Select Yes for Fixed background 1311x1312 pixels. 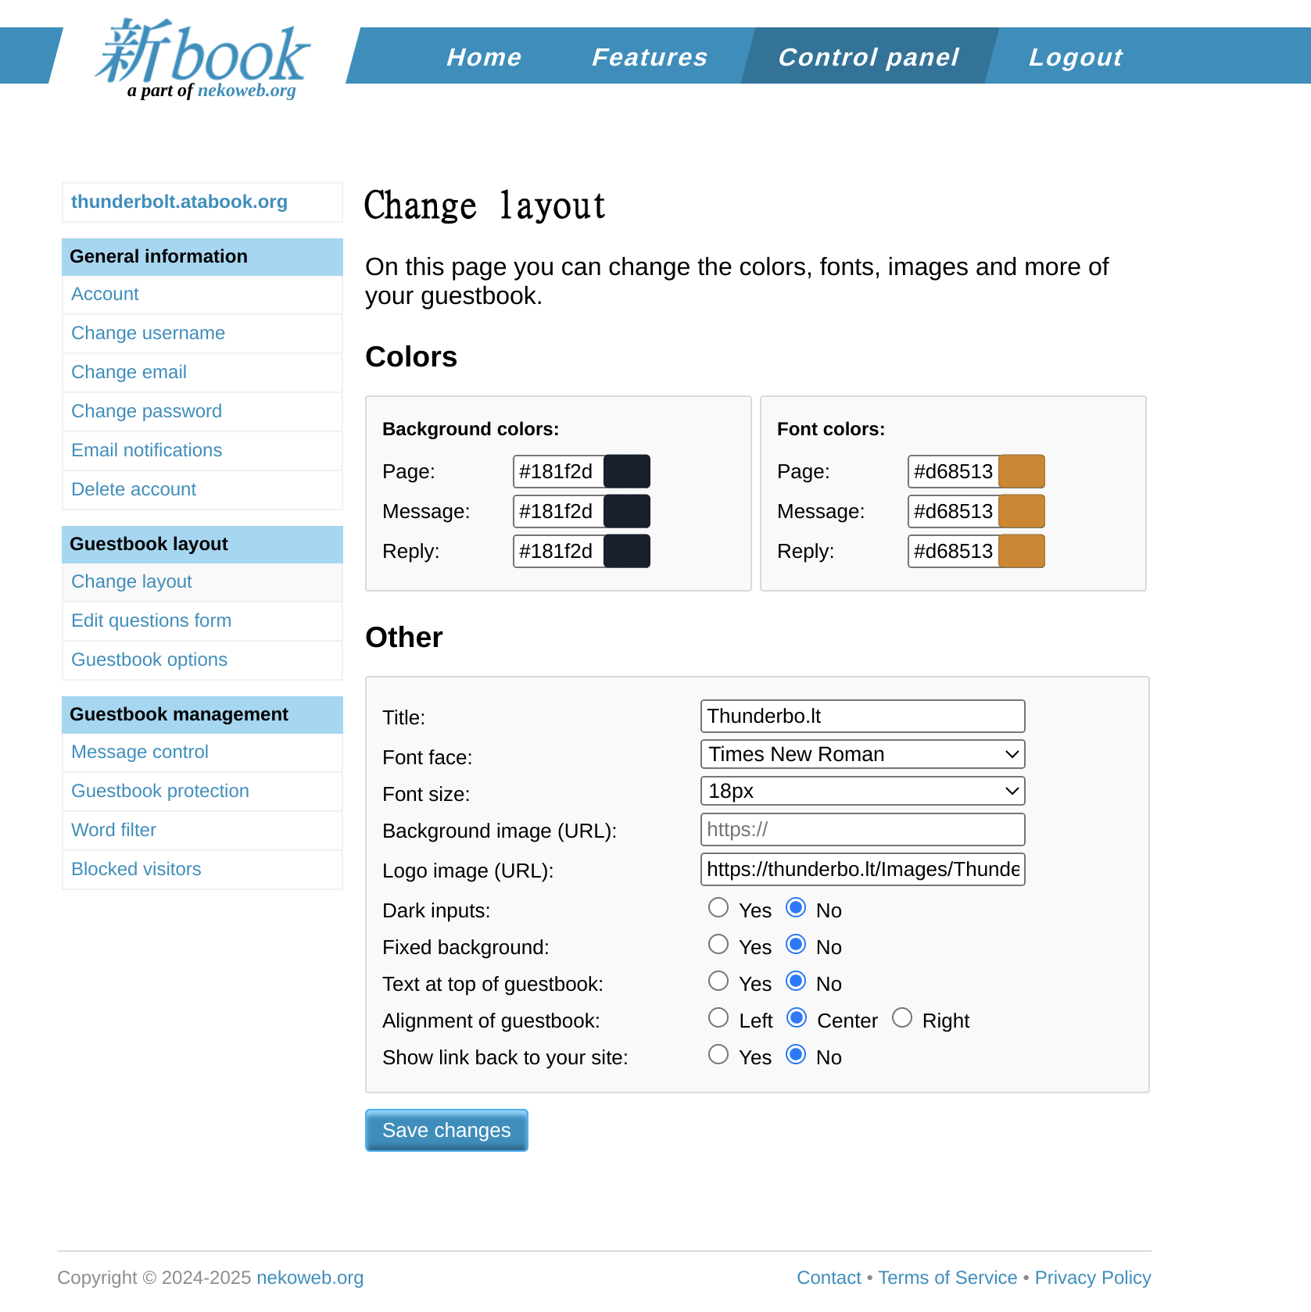(x=718, y=945)
